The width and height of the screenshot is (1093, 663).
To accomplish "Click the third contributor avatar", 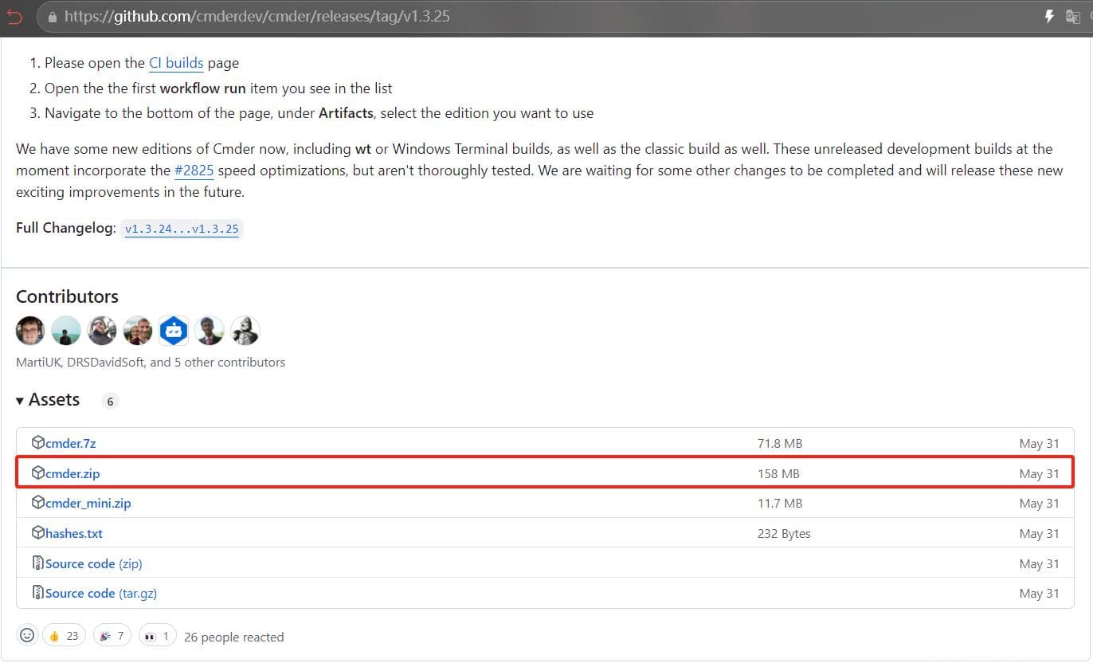I will pos(102,330).
